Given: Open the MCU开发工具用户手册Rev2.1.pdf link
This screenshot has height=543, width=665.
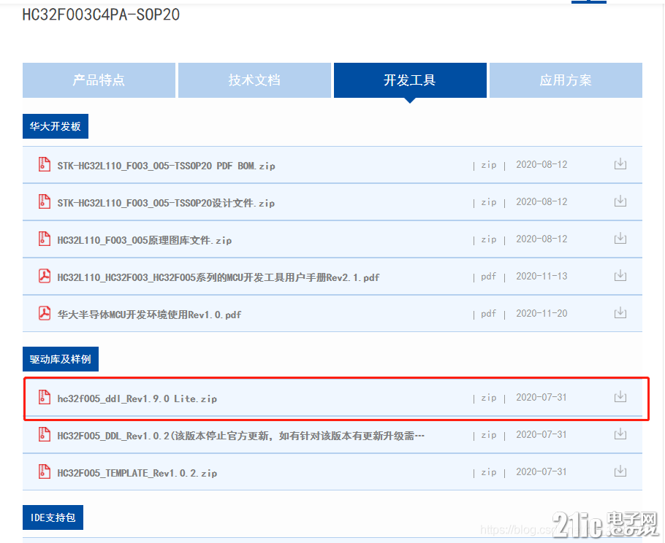Looking at the screenshot, I should (x=218, y=278).
